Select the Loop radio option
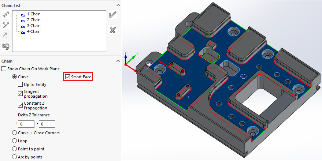This screenshot has width=322, height=161. pyautogui.click(x=14, y=141)
